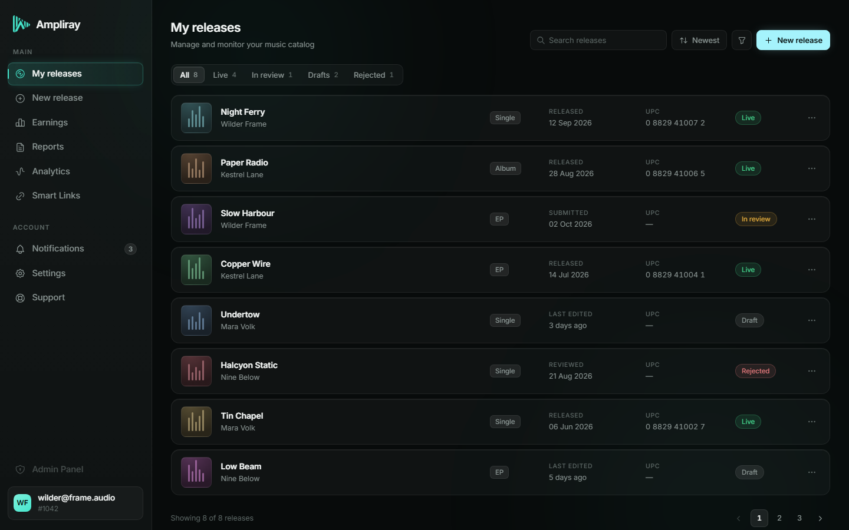Click the Paper Radio release title
The image size is (849, 530).
pyautogui.click(x=244, y=163)
